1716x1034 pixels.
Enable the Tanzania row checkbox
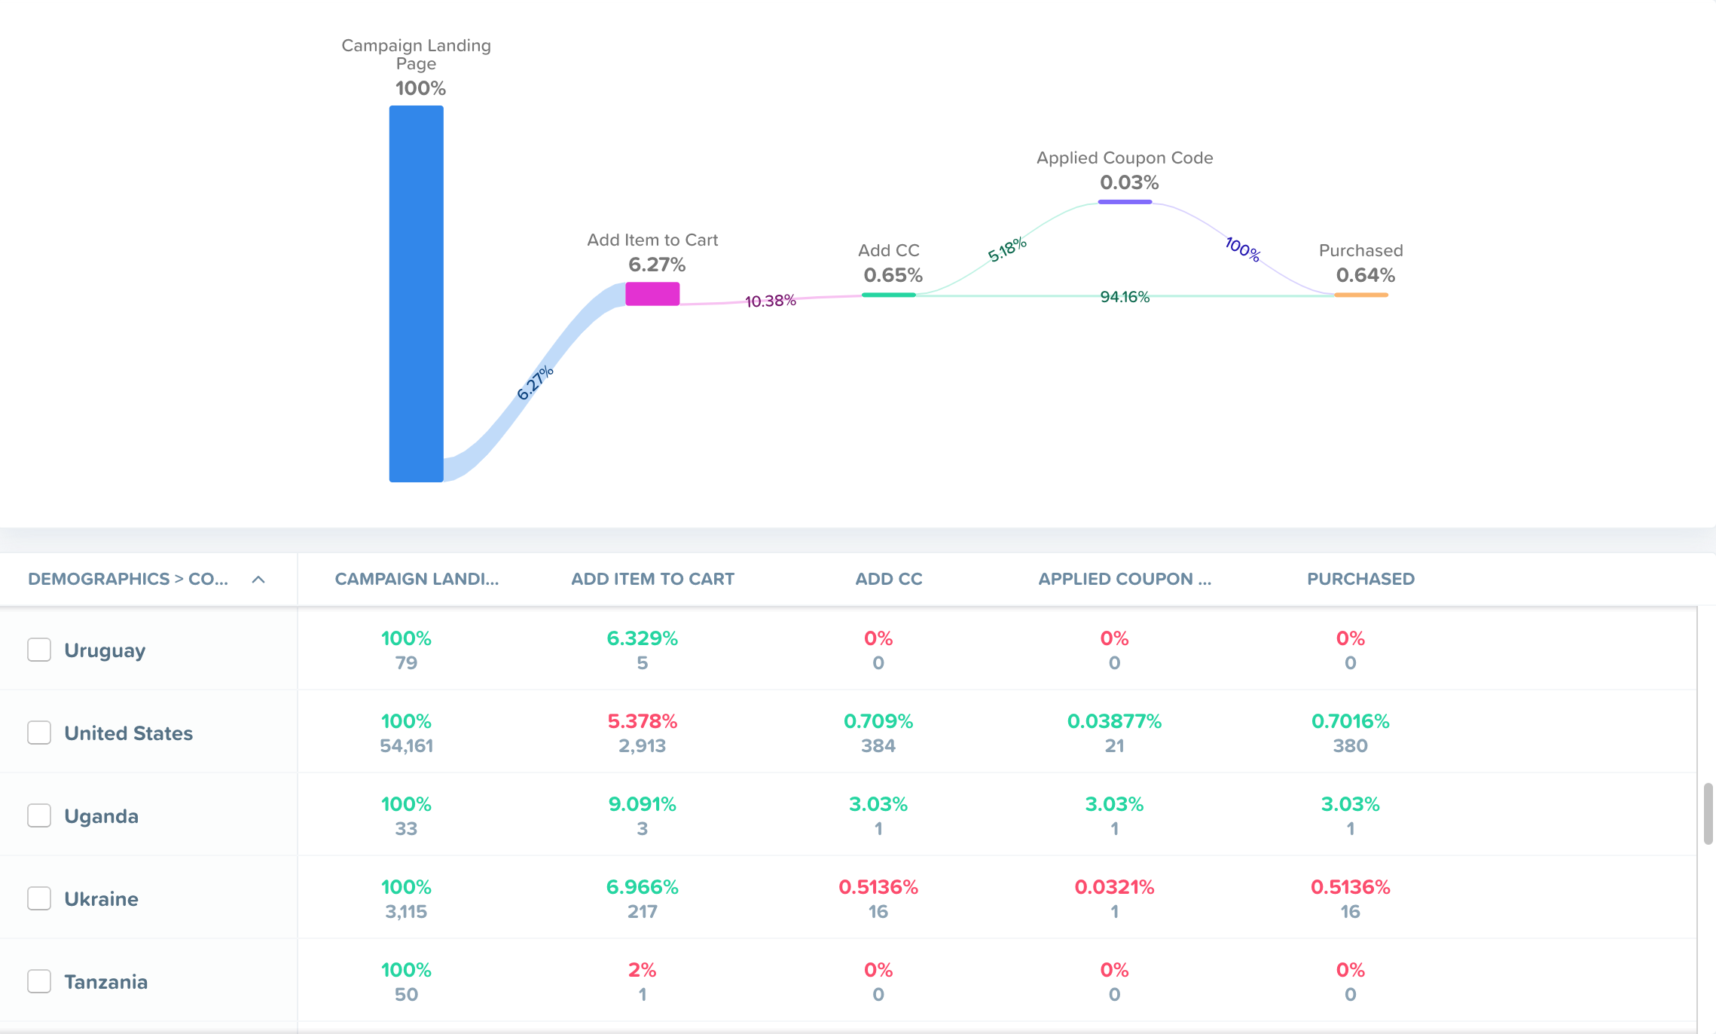click(39, 981)
